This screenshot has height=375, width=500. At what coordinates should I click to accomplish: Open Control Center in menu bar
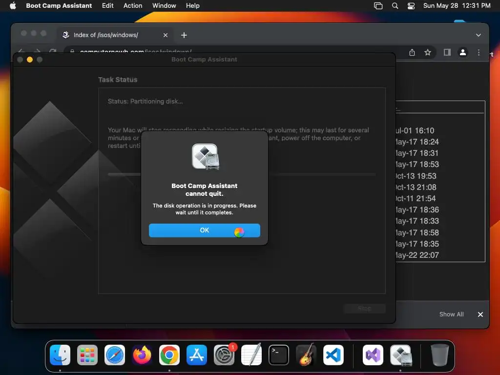411,6
